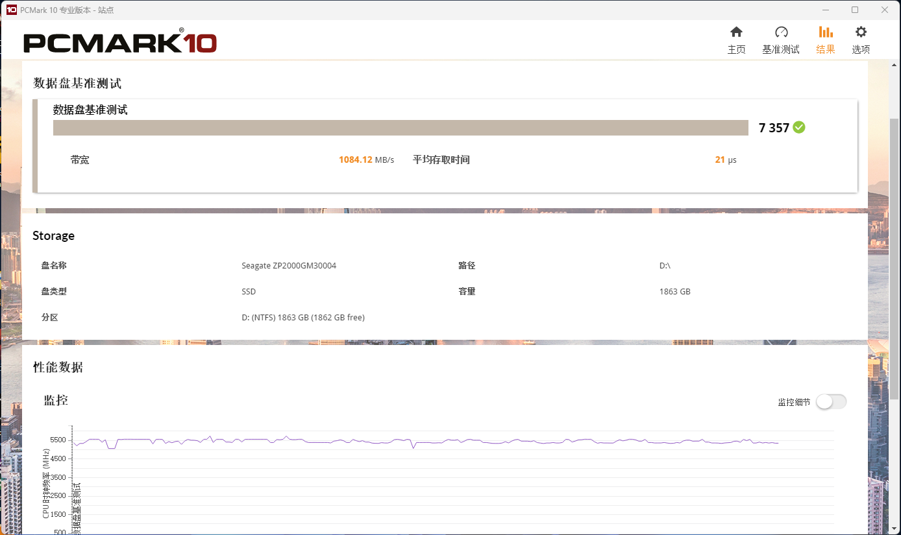Maximize the PCMark 10 window

pos(855,10)
